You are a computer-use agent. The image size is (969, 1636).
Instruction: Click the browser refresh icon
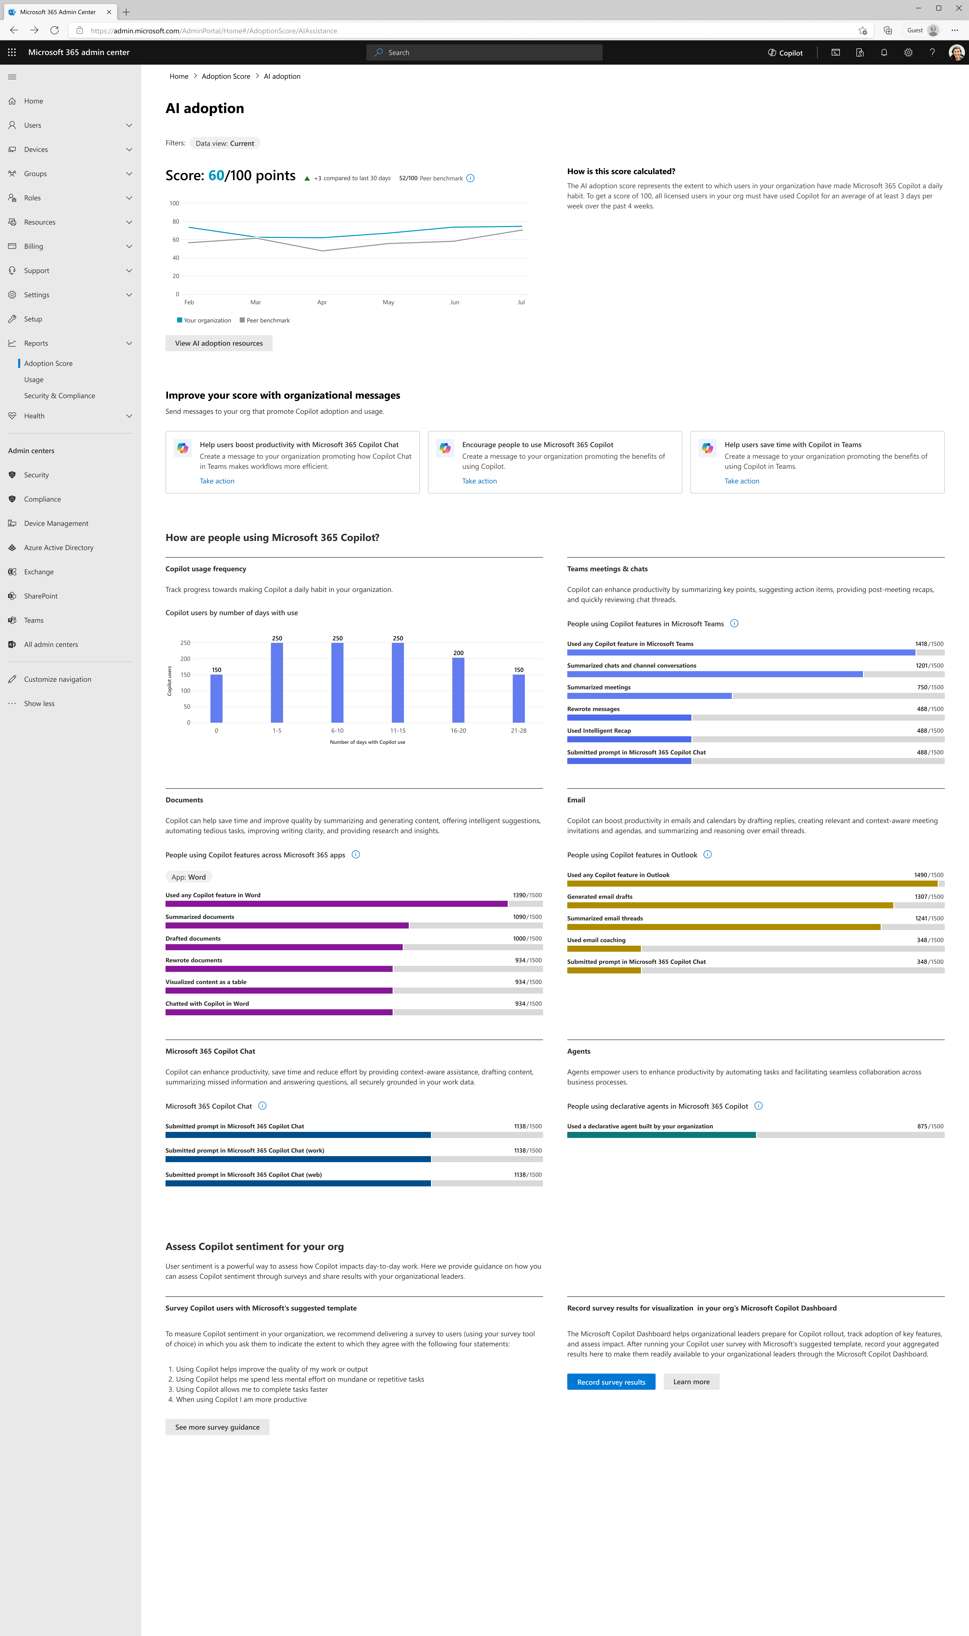(55, 30)
